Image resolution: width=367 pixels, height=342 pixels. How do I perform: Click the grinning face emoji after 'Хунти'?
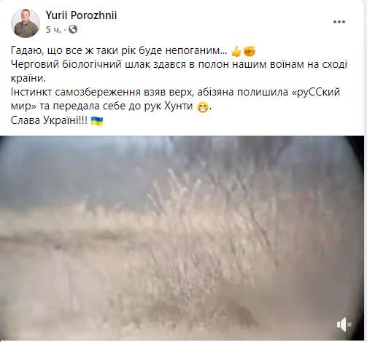tap(203, 107)
